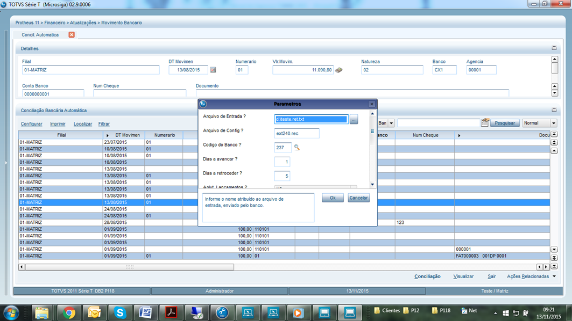Click the browse button beside Arquivo de Entrada
Image resolution: width=572 pixels, height=321 pixels.
(x=354, y=120)
